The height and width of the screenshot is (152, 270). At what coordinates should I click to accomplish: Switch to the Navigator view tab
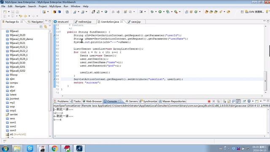(35, 22)
